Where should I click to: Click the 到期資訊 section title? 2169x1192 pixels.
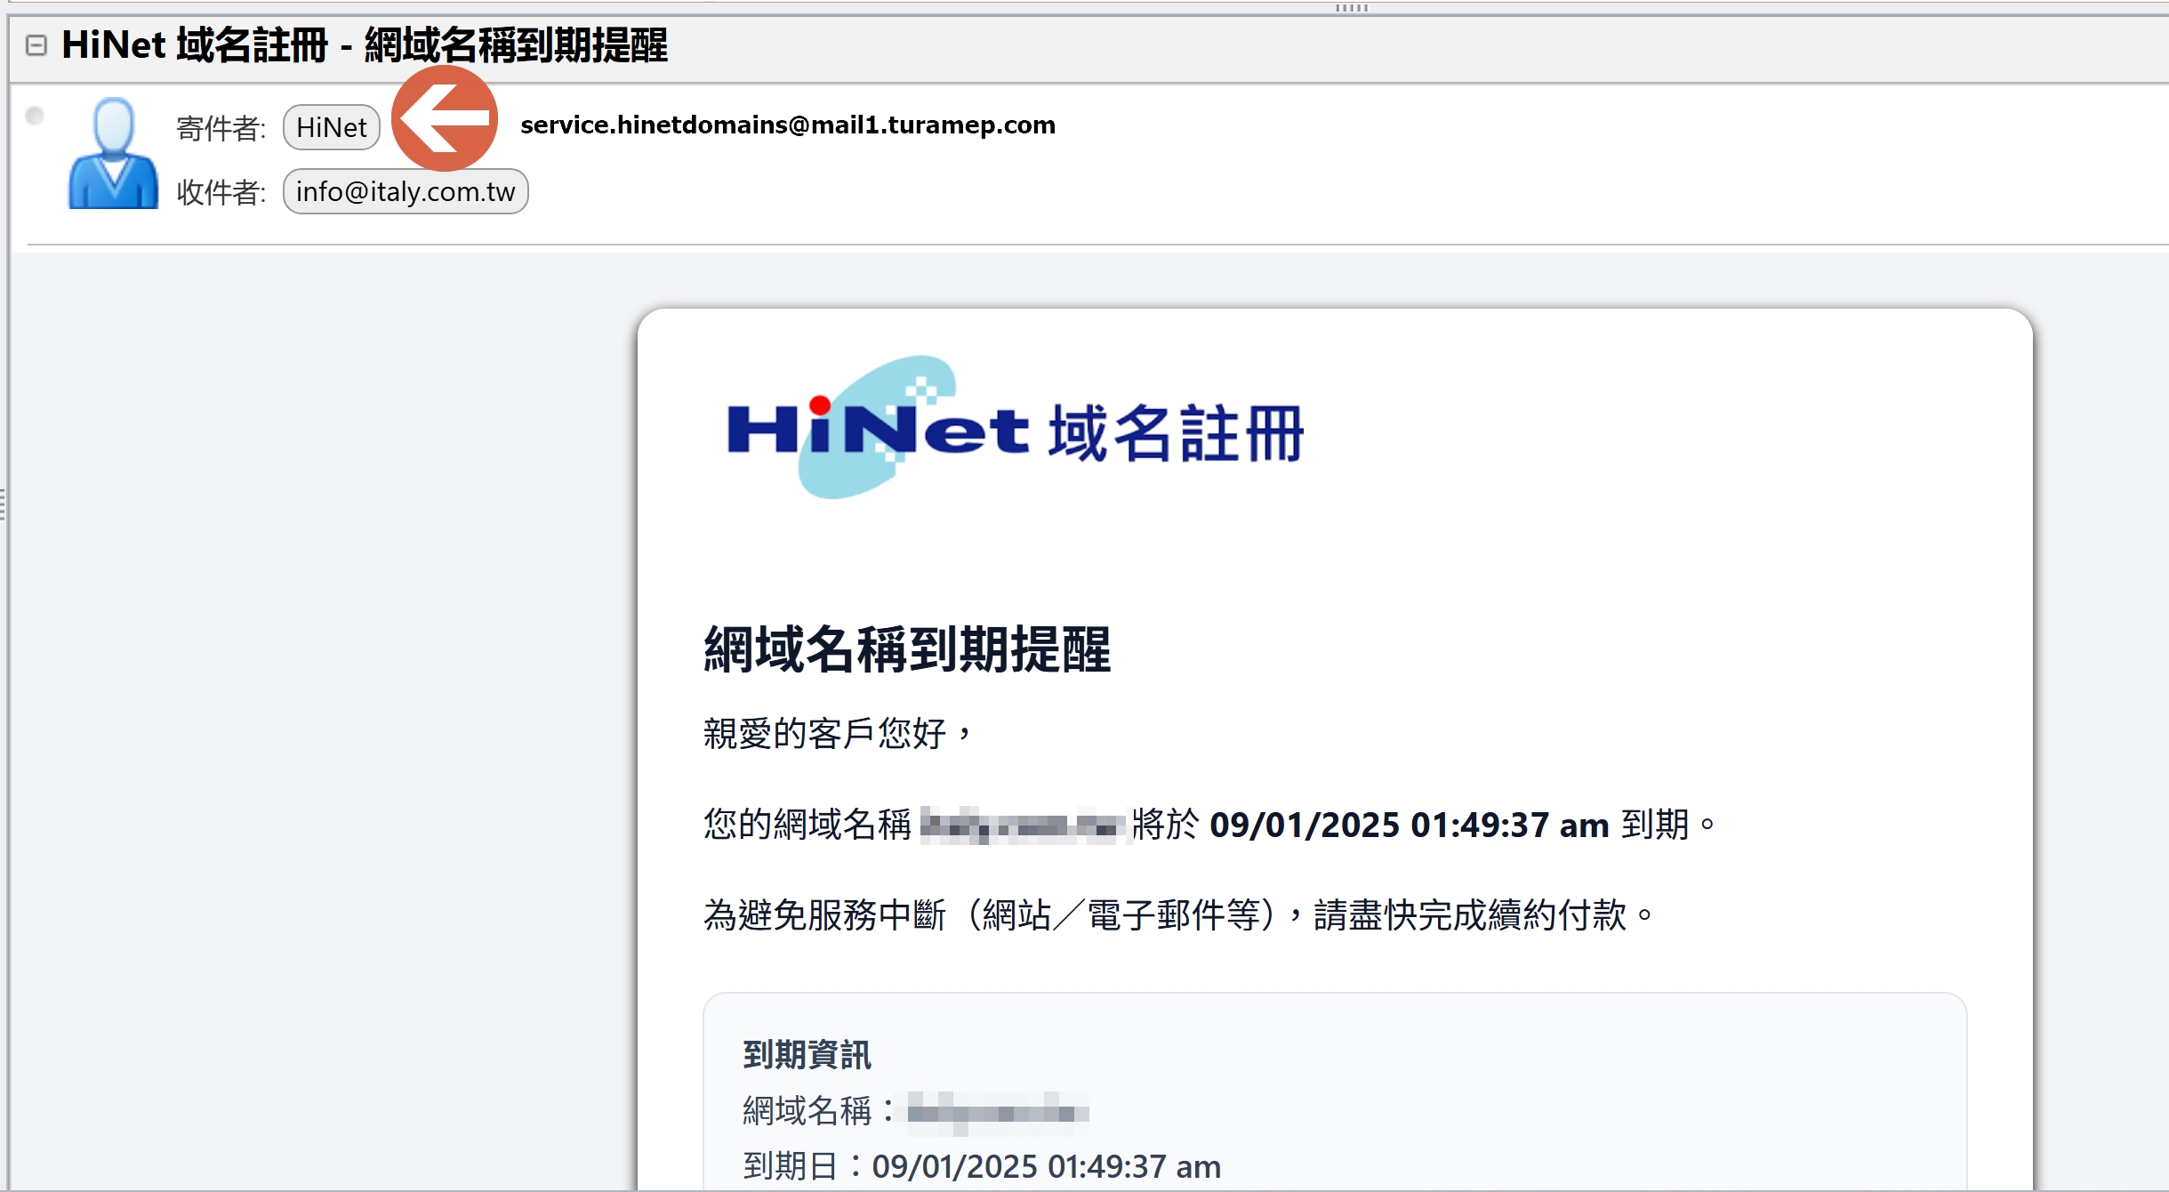tap(807, 1055)
